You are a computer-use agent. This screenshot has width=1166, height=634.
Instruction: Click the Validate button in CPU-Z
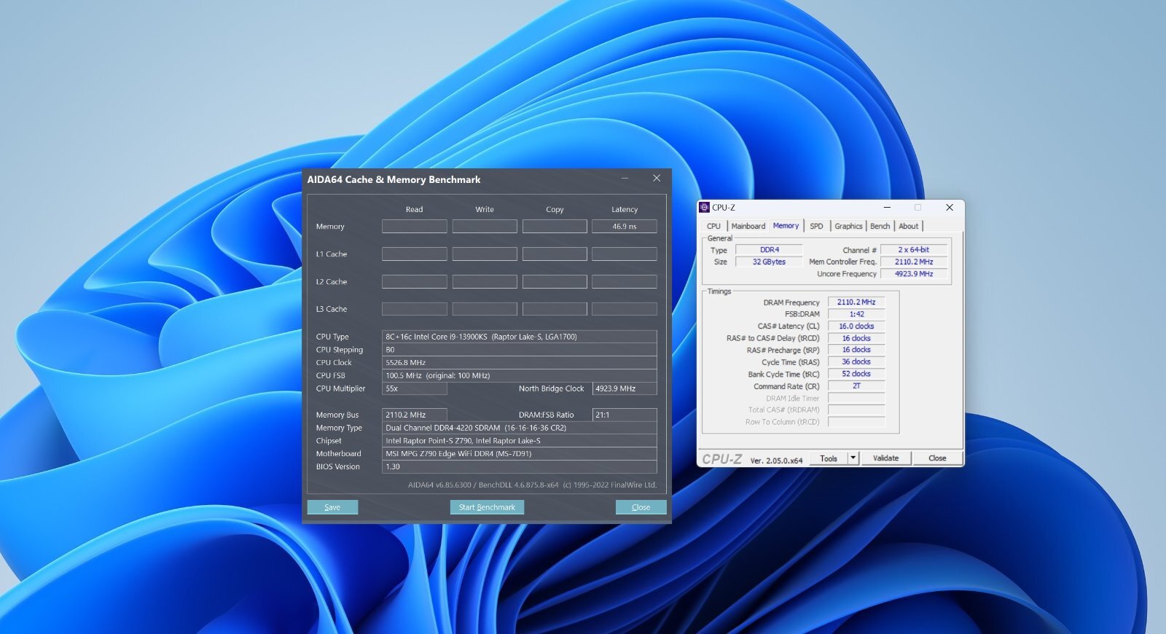[x=885, y=458]
